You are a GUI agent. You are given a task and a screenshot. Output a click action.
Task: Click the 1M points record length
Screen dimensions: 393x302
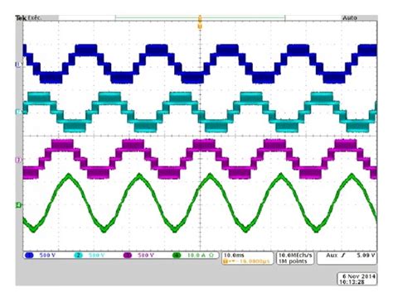[293, 261]
